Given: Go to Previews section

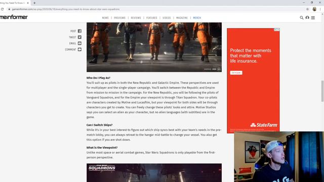Looking at the screenshot, I should 119,18.
